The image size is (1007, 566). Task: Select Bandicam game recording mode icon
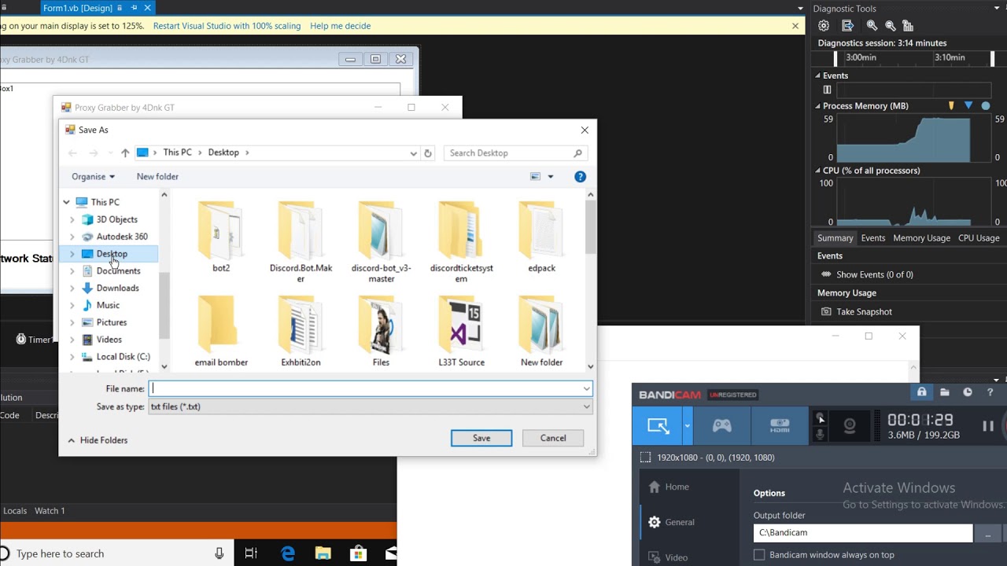pos(721,426)
